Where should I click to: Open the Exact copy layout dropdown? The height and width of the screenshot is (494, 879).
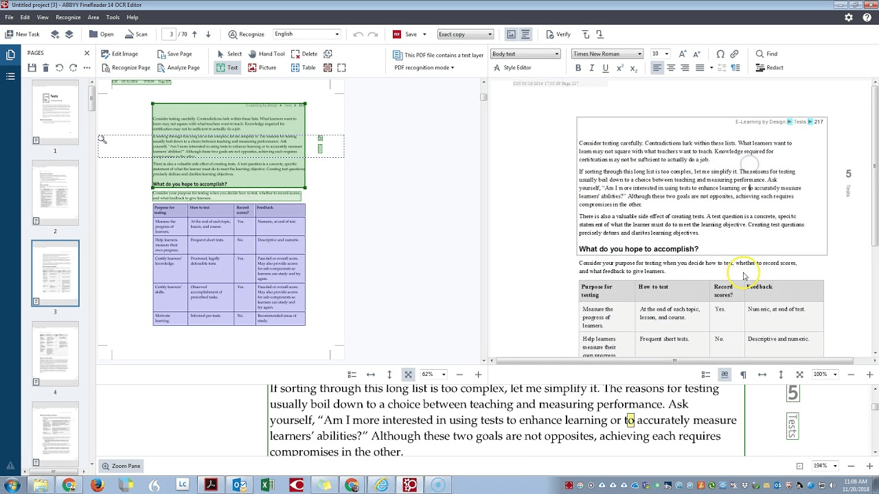click(466, 34)
